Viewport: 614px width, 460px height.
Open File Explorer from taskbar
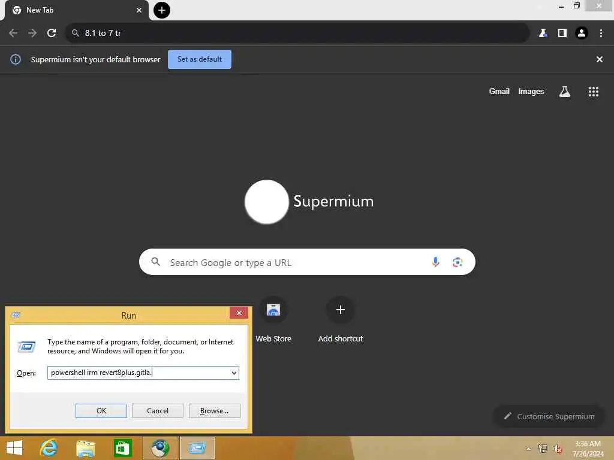[86, 448]
